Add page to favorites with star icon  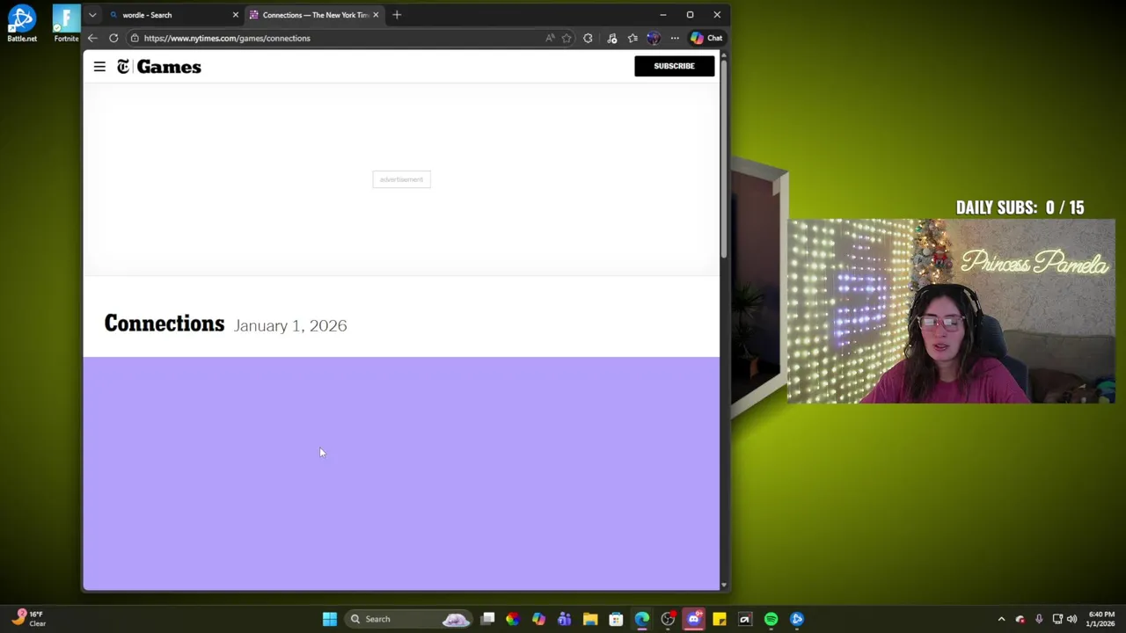[567, 38]
